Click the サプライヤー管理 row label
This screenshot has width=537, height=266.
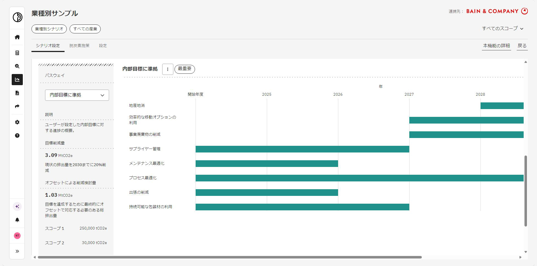[x=145, y=149]
